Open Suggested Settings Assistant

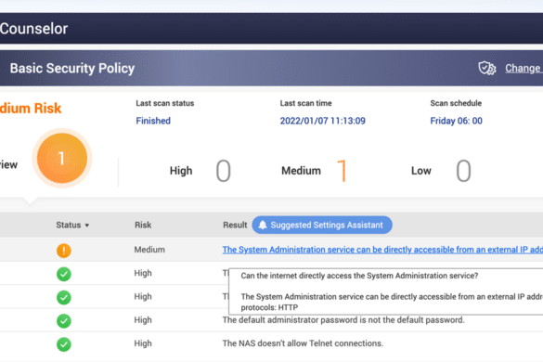(x=322, y=225)
